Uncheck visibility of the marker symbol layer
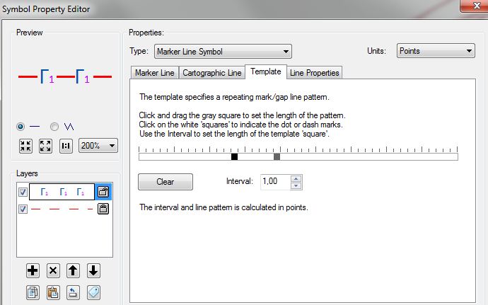 [x=23, y=192]
